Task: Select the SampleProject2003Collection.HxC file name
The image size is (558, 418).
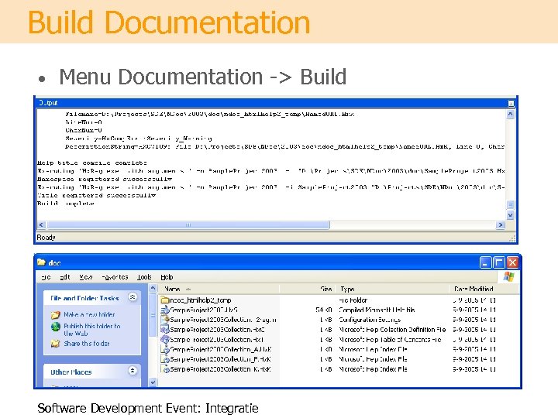Action: (218, 330)
